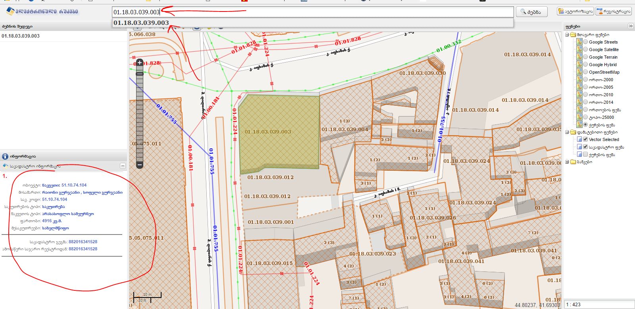Click the layer icon beside Vector Selected
This screenshot has width=635, height=309.
click(x=579, y=139)
